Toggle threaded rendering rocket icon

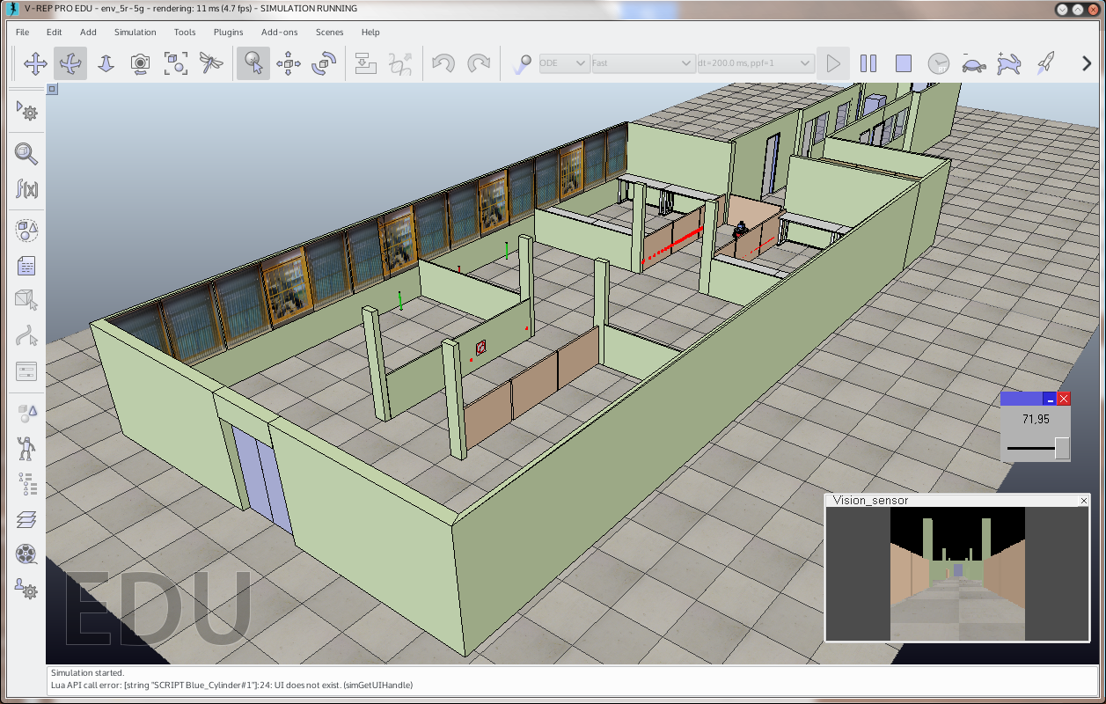coord(1044,63)
